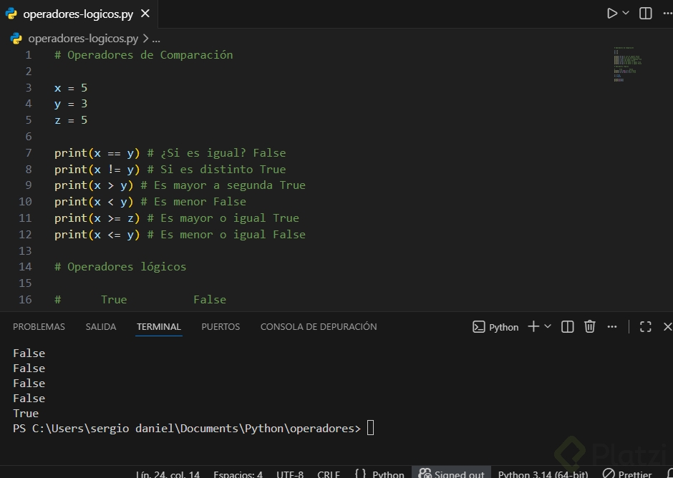Open terminal panel more actions ellipsis
This screenshot has width=673, height=478.
[x=612, y=327]
